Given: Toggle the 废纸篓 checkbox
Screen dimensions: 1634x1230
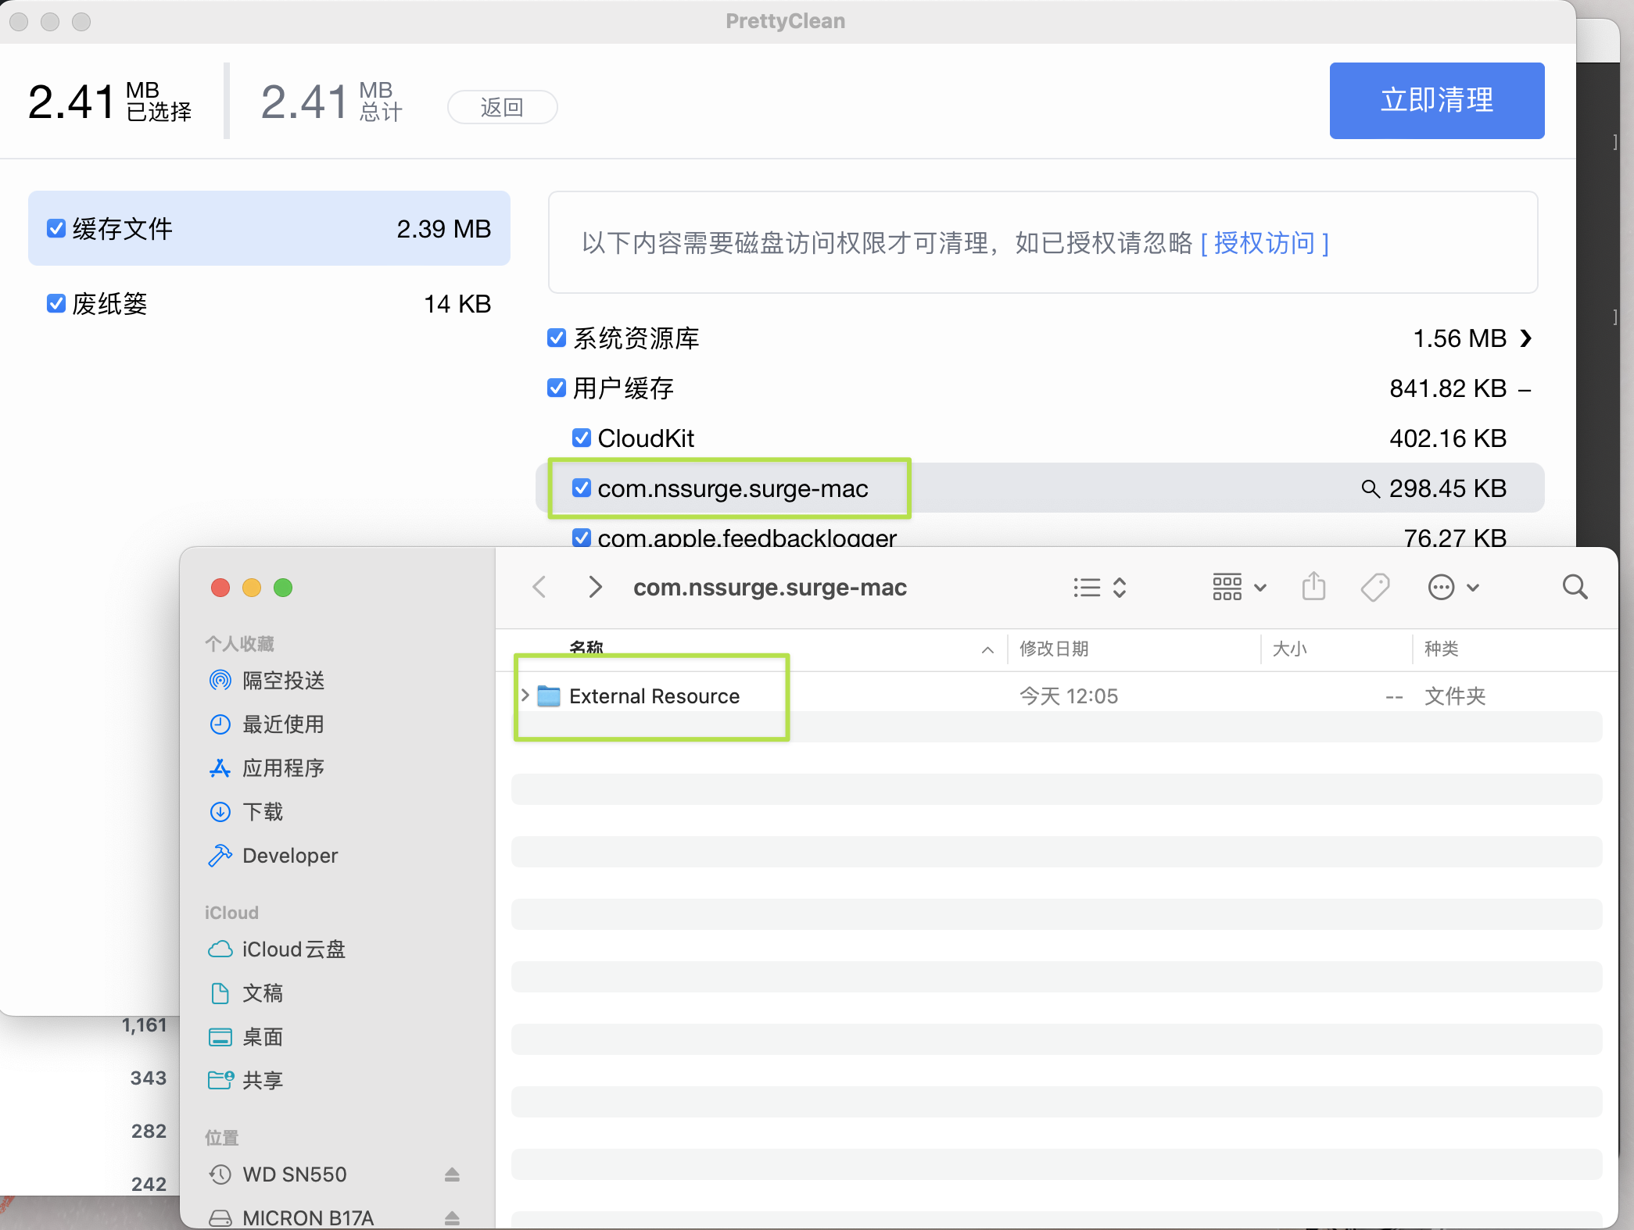Looking at the screenshot, I should (x=56, y=304).
